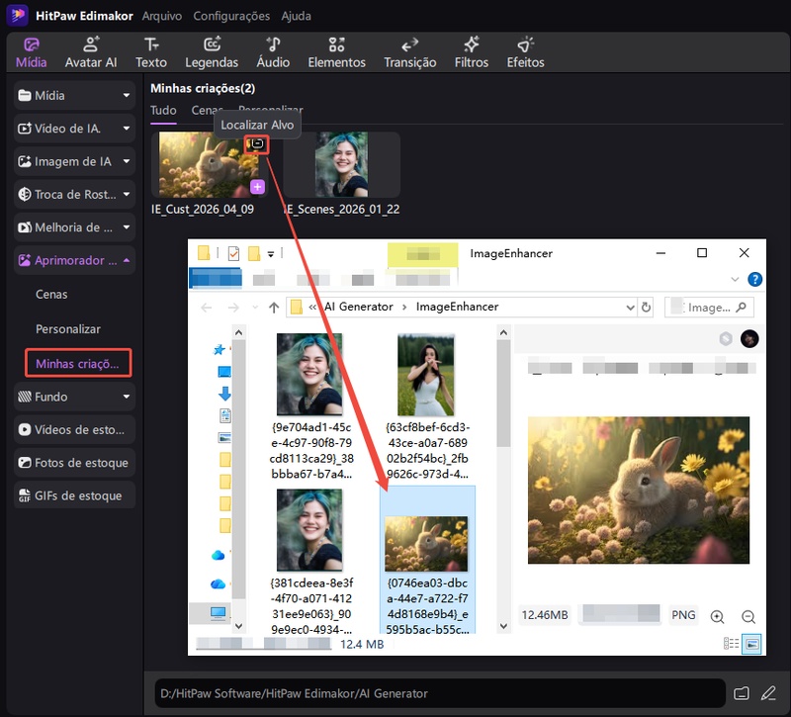Switch Explorer to large thumbnails view
This screenshot has height=717, width=791.
751,644
